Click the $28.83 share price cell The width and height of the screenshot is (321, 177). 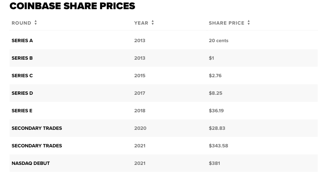point(217,128)
